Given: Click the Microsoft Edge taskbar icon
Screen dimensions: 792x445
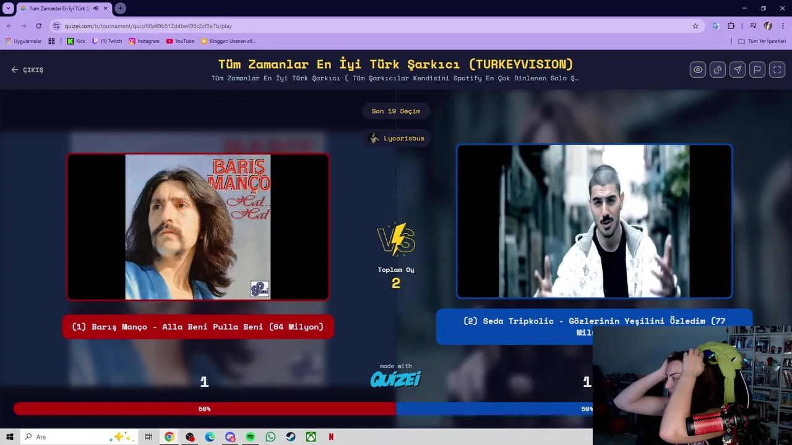Looking at the screenshot, I should click(210, 437).
